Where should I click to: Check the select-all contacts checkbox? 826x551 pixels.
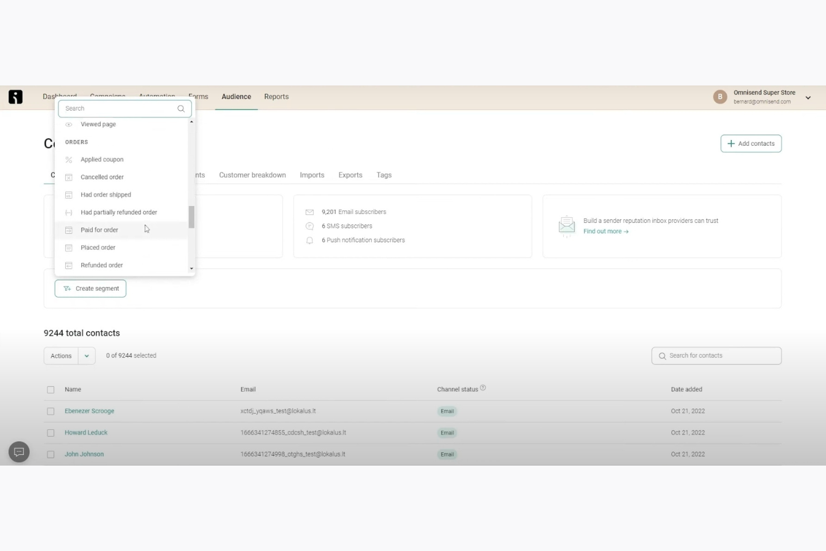click(50, 389)
